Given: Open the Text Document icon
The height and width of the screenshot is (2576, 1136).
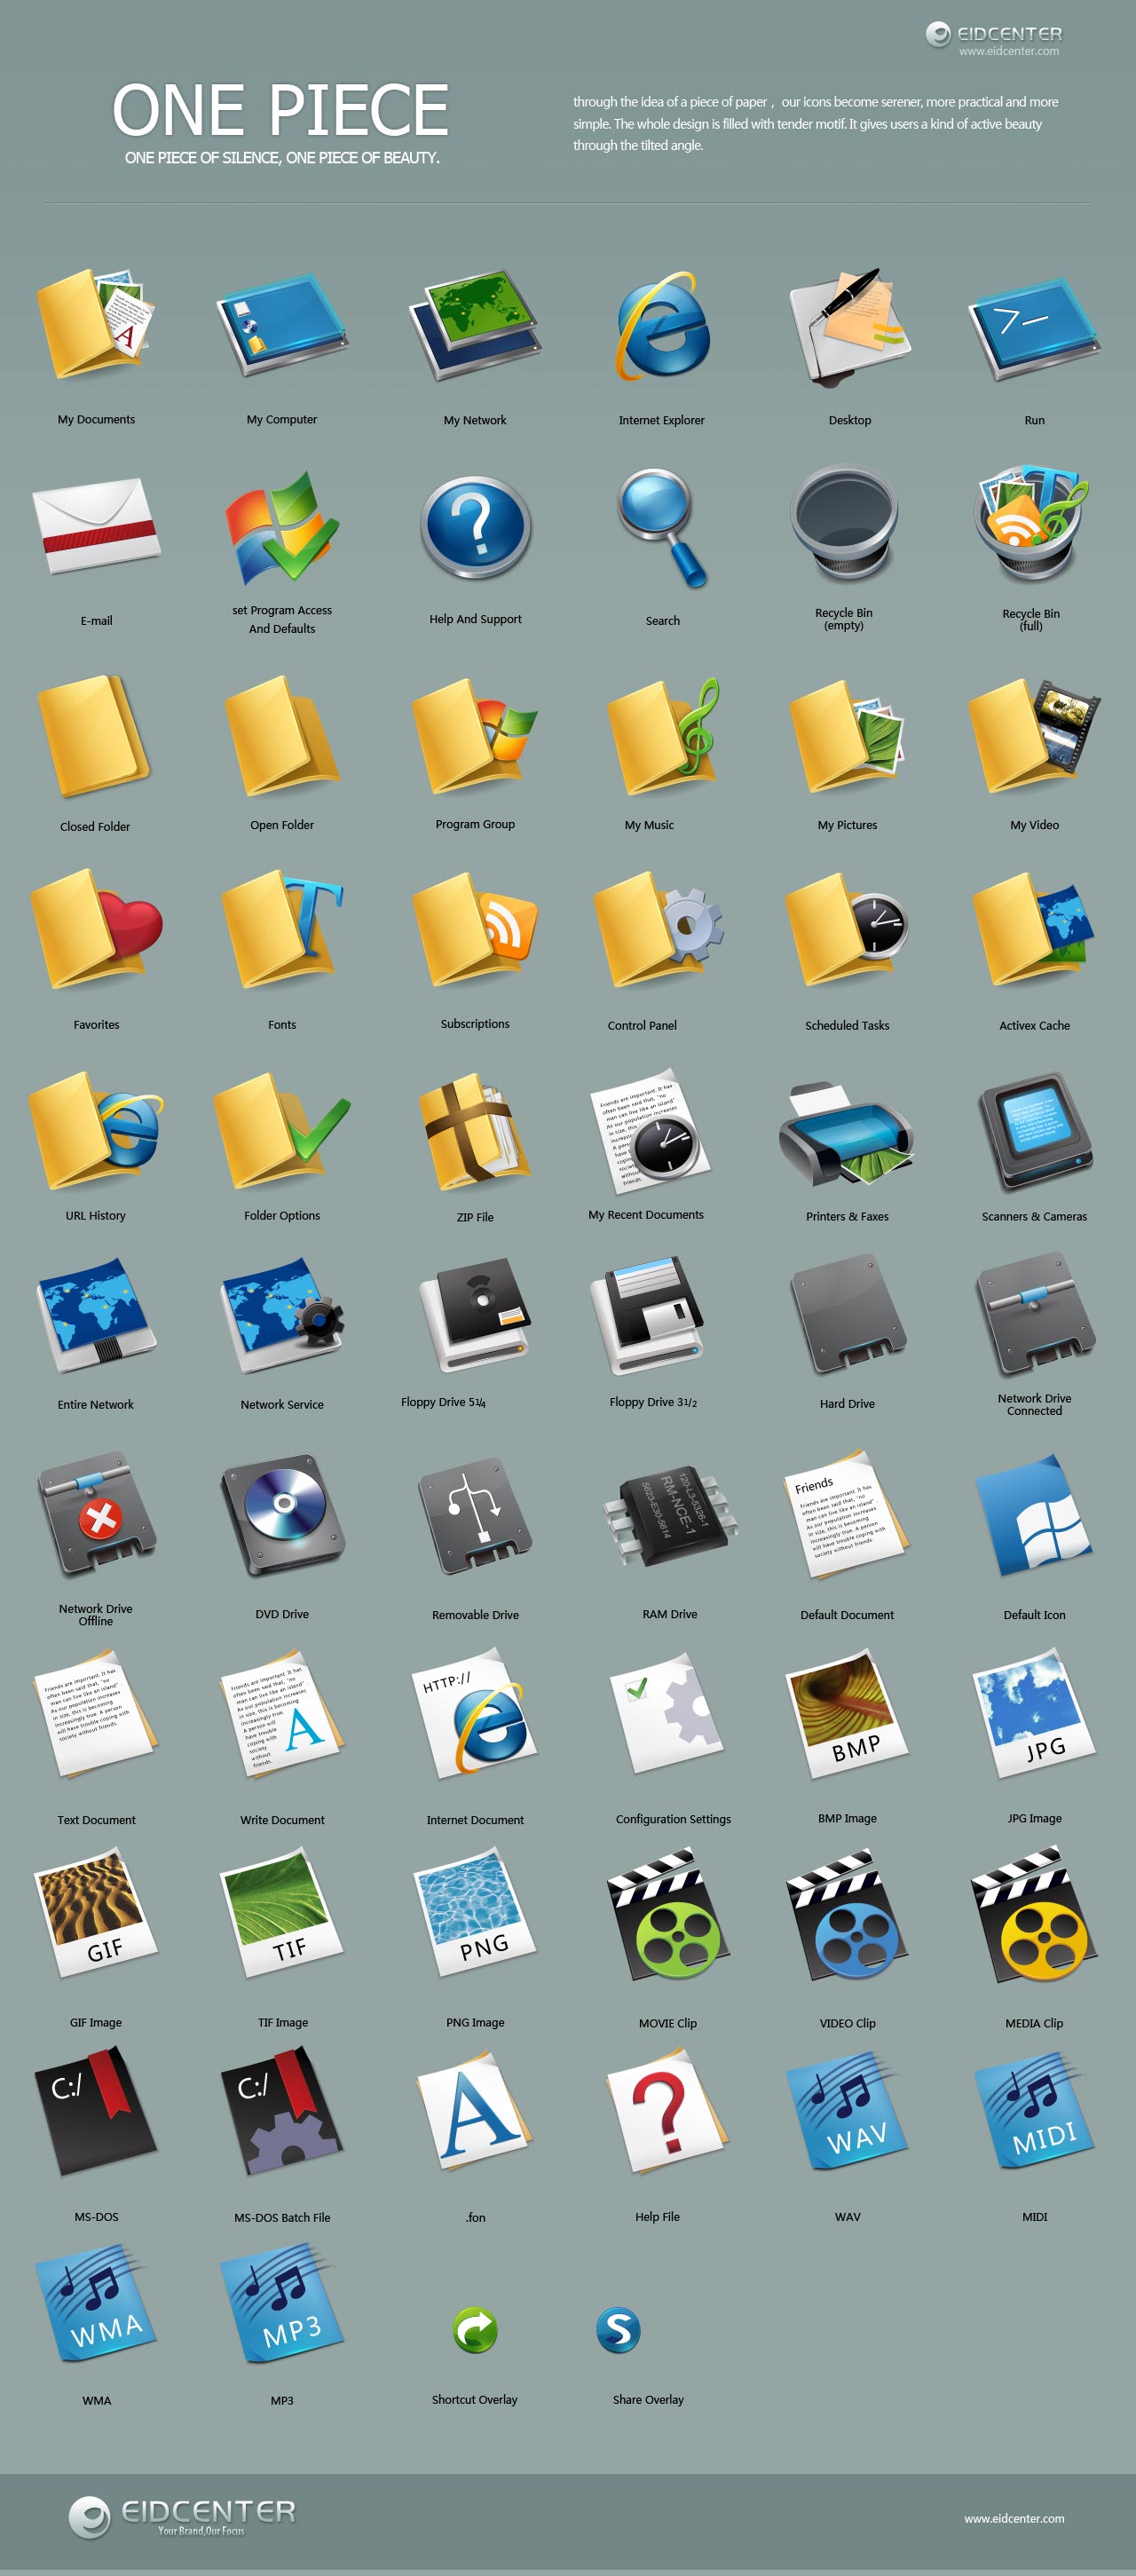Looking at the screenshot, I should pos(96,1716).
